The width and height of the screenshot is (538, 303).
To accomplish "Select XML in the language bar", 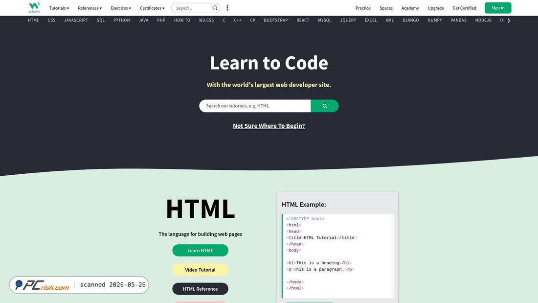I will pyautogui.click(x=390, y=20).
